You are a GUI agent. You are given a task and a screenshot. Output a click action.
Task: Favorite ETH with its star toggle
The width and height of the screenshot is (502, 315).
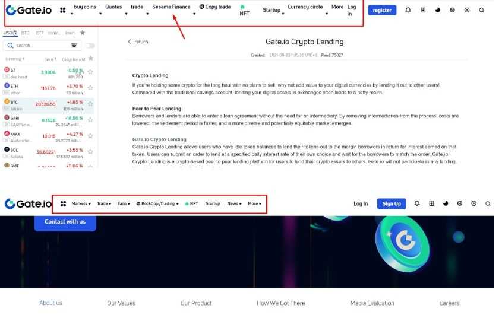pos(90,88)
